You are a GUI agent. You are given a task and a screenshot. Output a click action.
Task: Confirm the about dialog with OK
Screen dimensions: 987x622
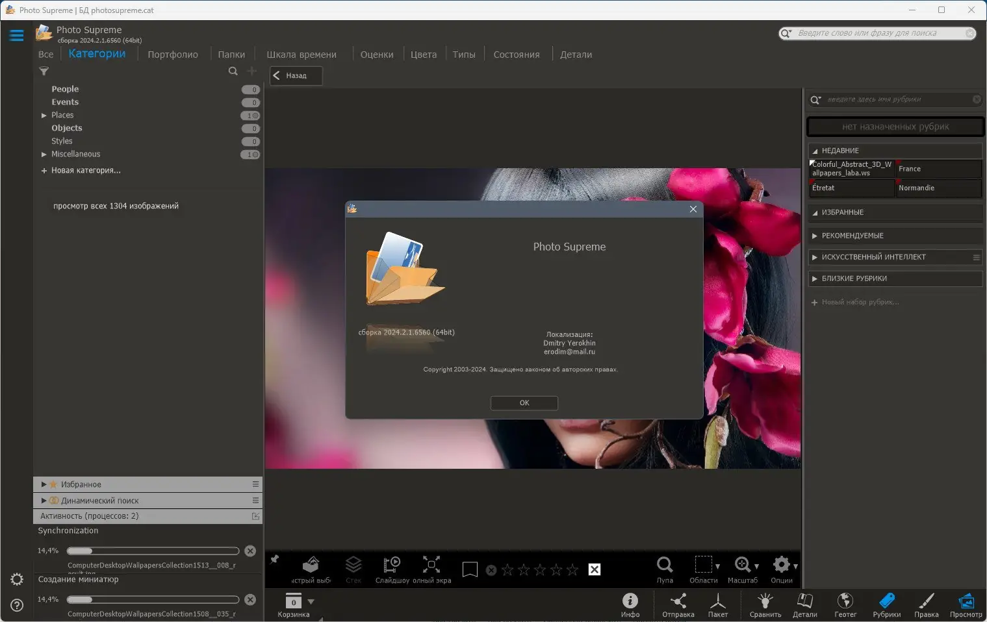pos(524,403)
